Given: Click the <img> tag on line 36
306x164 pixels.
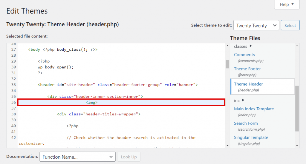Looking at the screenshot, I should 91,103.
